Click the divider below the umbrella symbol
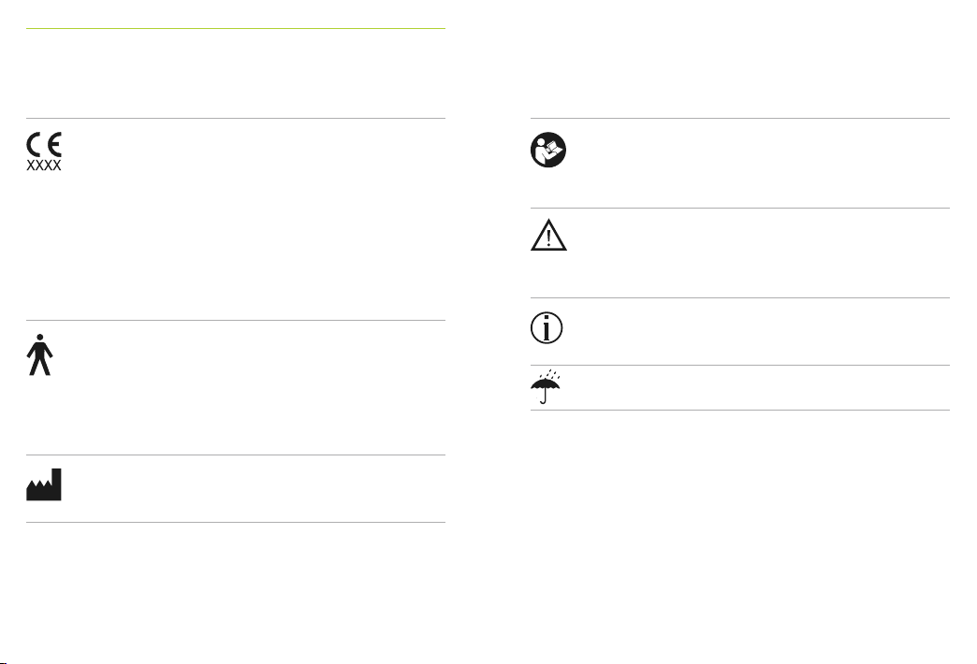The image size is (977, 664). [x=740, y=411]
